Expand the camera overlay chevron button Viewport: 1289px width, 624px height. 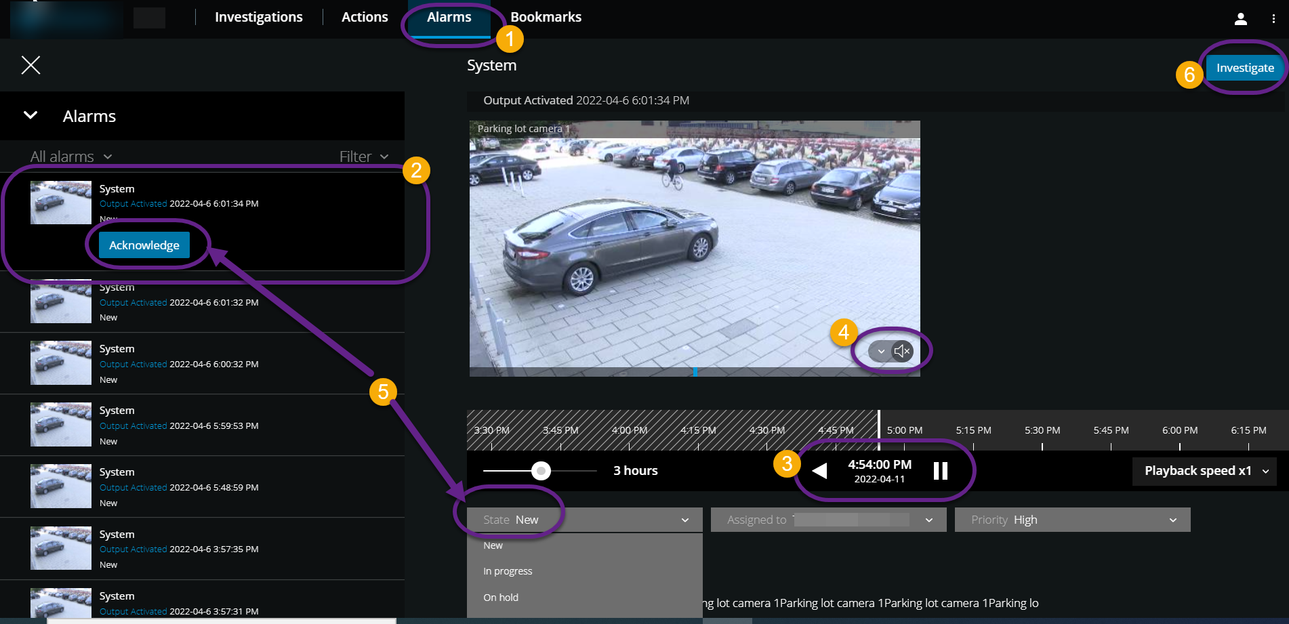pos(880,351)
